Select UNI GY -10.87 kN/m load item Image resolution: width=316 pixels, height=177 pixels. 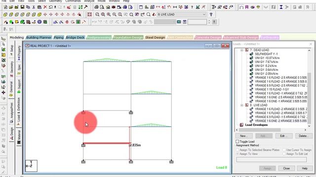[267, 58]
